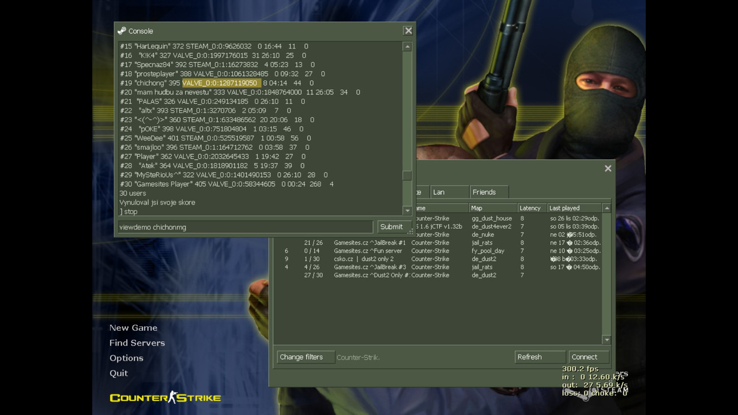Sort servers by Latency column
Image resolution: width=738 pixels, height=415 pixels.
tap(533, 208)
